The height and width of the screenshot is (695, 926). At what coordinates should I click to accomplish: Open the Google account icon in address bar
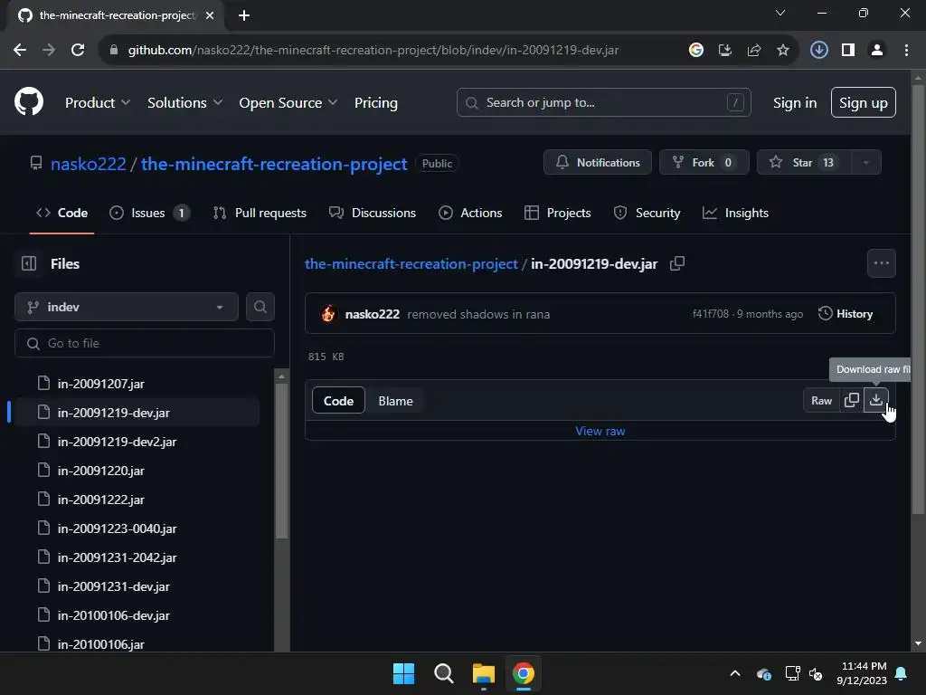click(696, 50)
